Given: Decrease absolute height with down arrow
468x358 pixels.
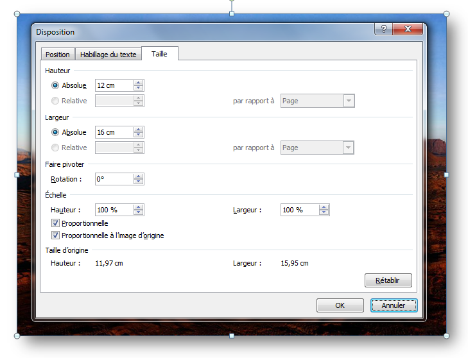Looking at the screenshot, I should click(x=138, y=88).
